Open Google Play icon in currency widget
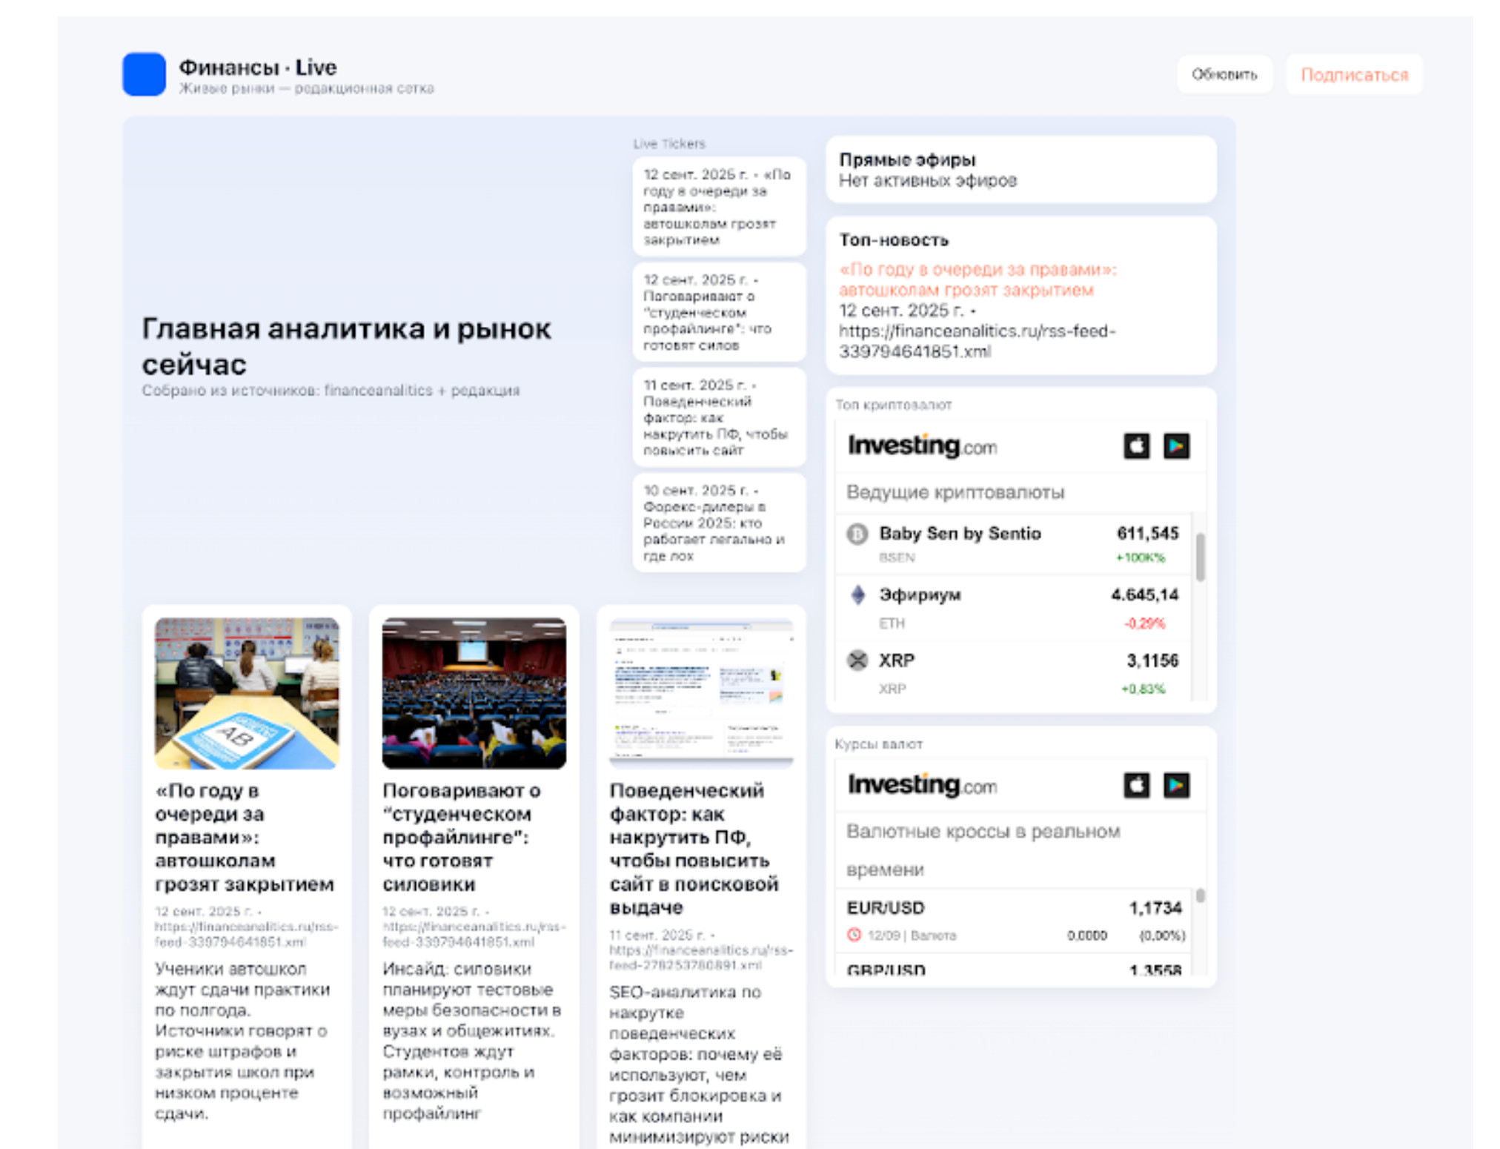 (x=1176, y=785)
